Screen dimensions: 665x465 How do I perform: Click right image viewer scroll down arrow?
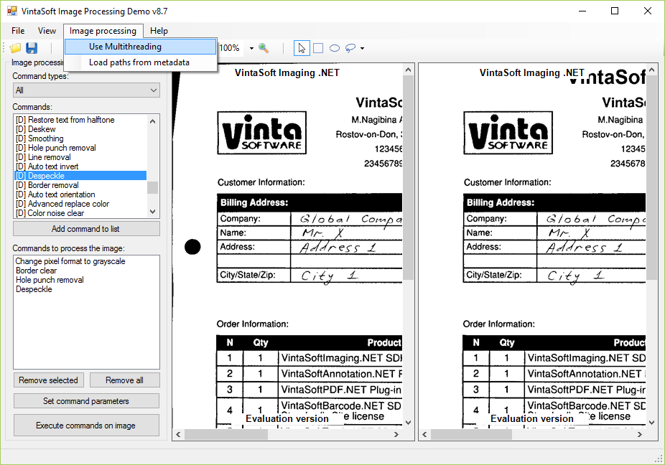point(652,422)
